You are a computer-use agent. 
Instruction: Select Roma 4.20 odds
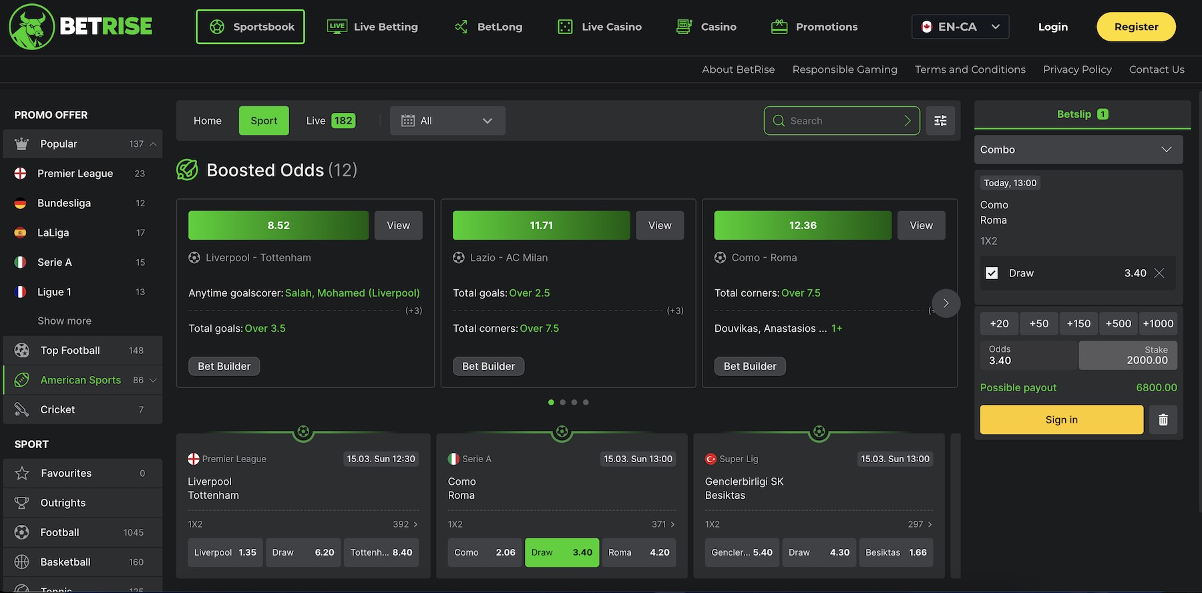click(x=639, y=552)
